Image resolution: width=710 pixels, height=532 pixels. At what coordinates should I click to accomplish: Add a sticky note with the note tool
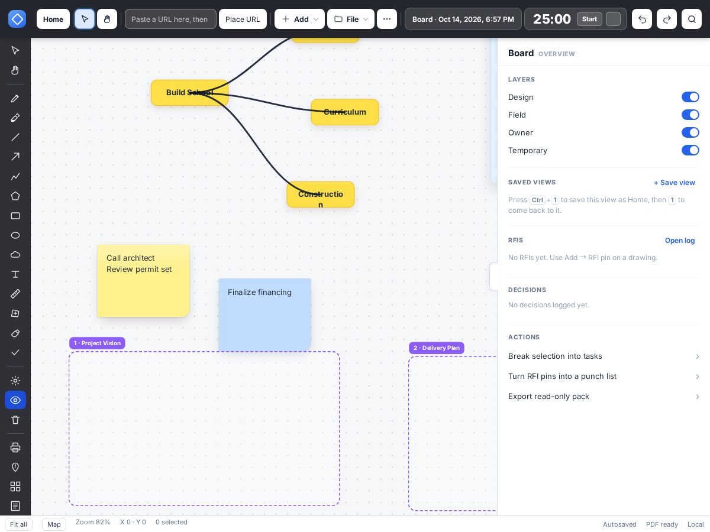click(x=15, y=313)
